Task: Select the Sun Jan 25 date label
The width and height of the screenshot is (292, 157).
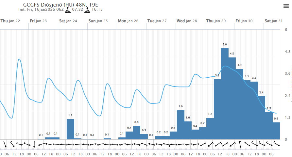Action: [98, 21]
